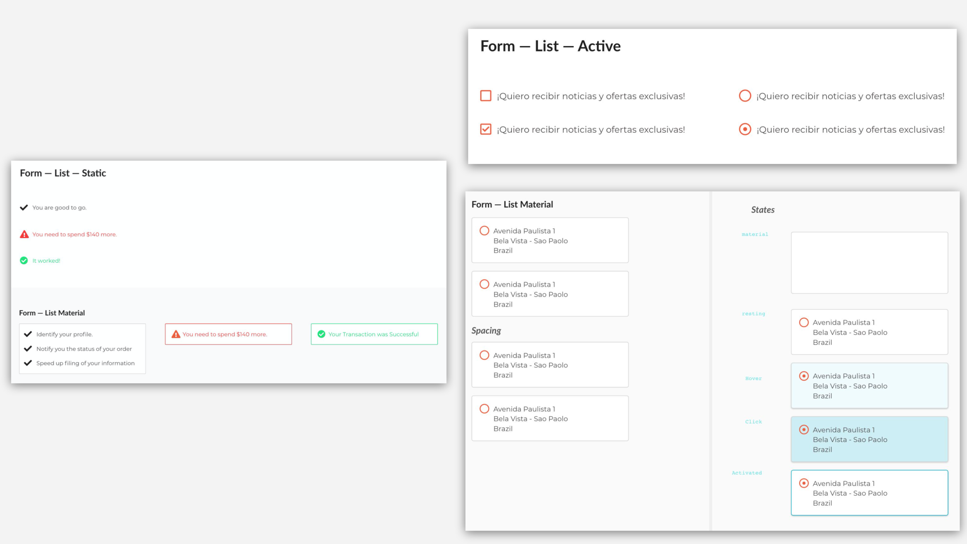The height and width of the screenshot is (544, 967).
Task: Click the red warning triangle next to plain '$140 more' text
Action: (24, 234)
